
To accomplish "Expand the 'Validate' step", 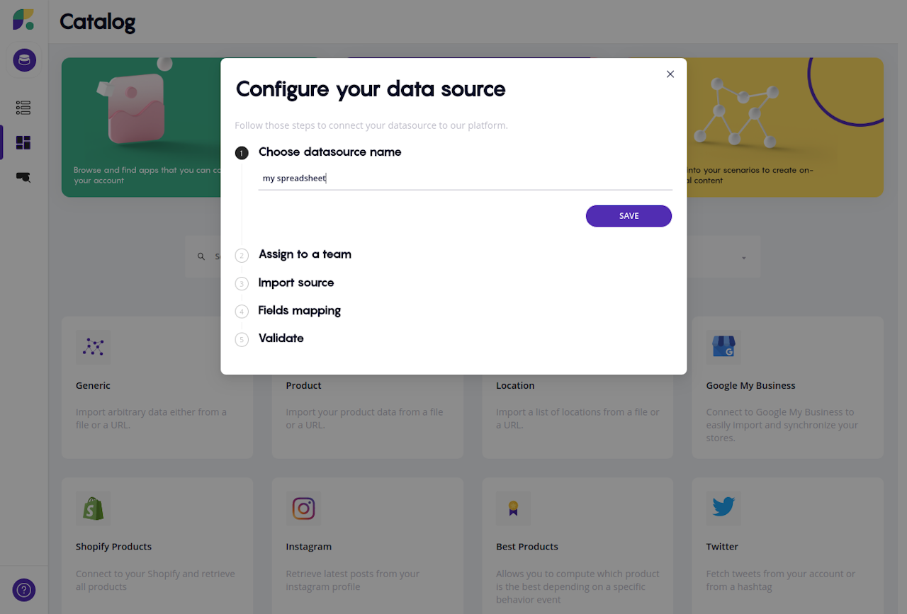I will (x=281, y=338).
